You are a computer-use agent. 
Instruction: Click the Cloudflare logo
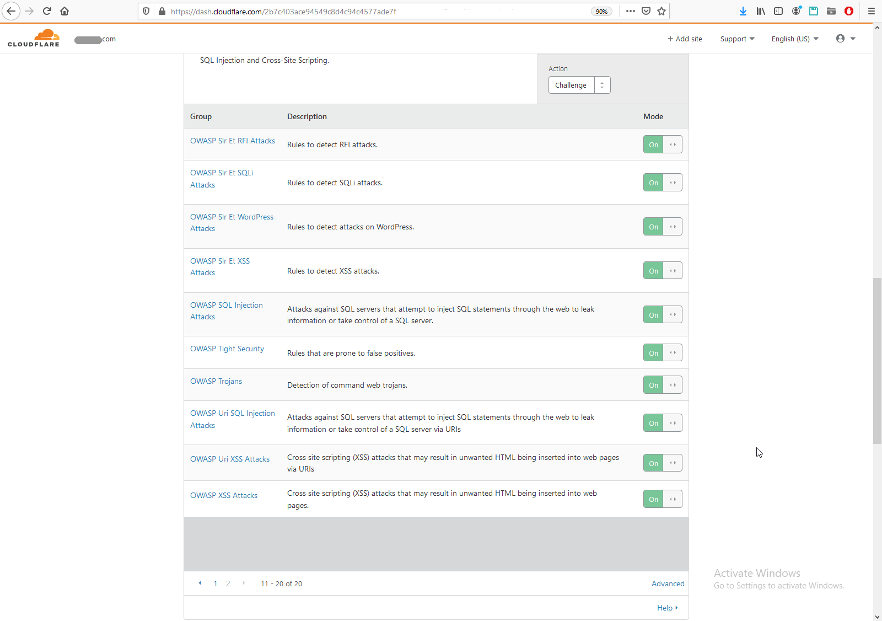coord(34,39)
